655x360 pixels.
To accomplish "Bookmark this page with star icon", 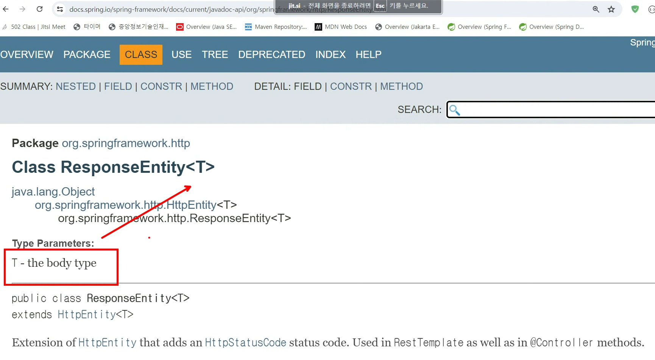I will coord(611,9).
